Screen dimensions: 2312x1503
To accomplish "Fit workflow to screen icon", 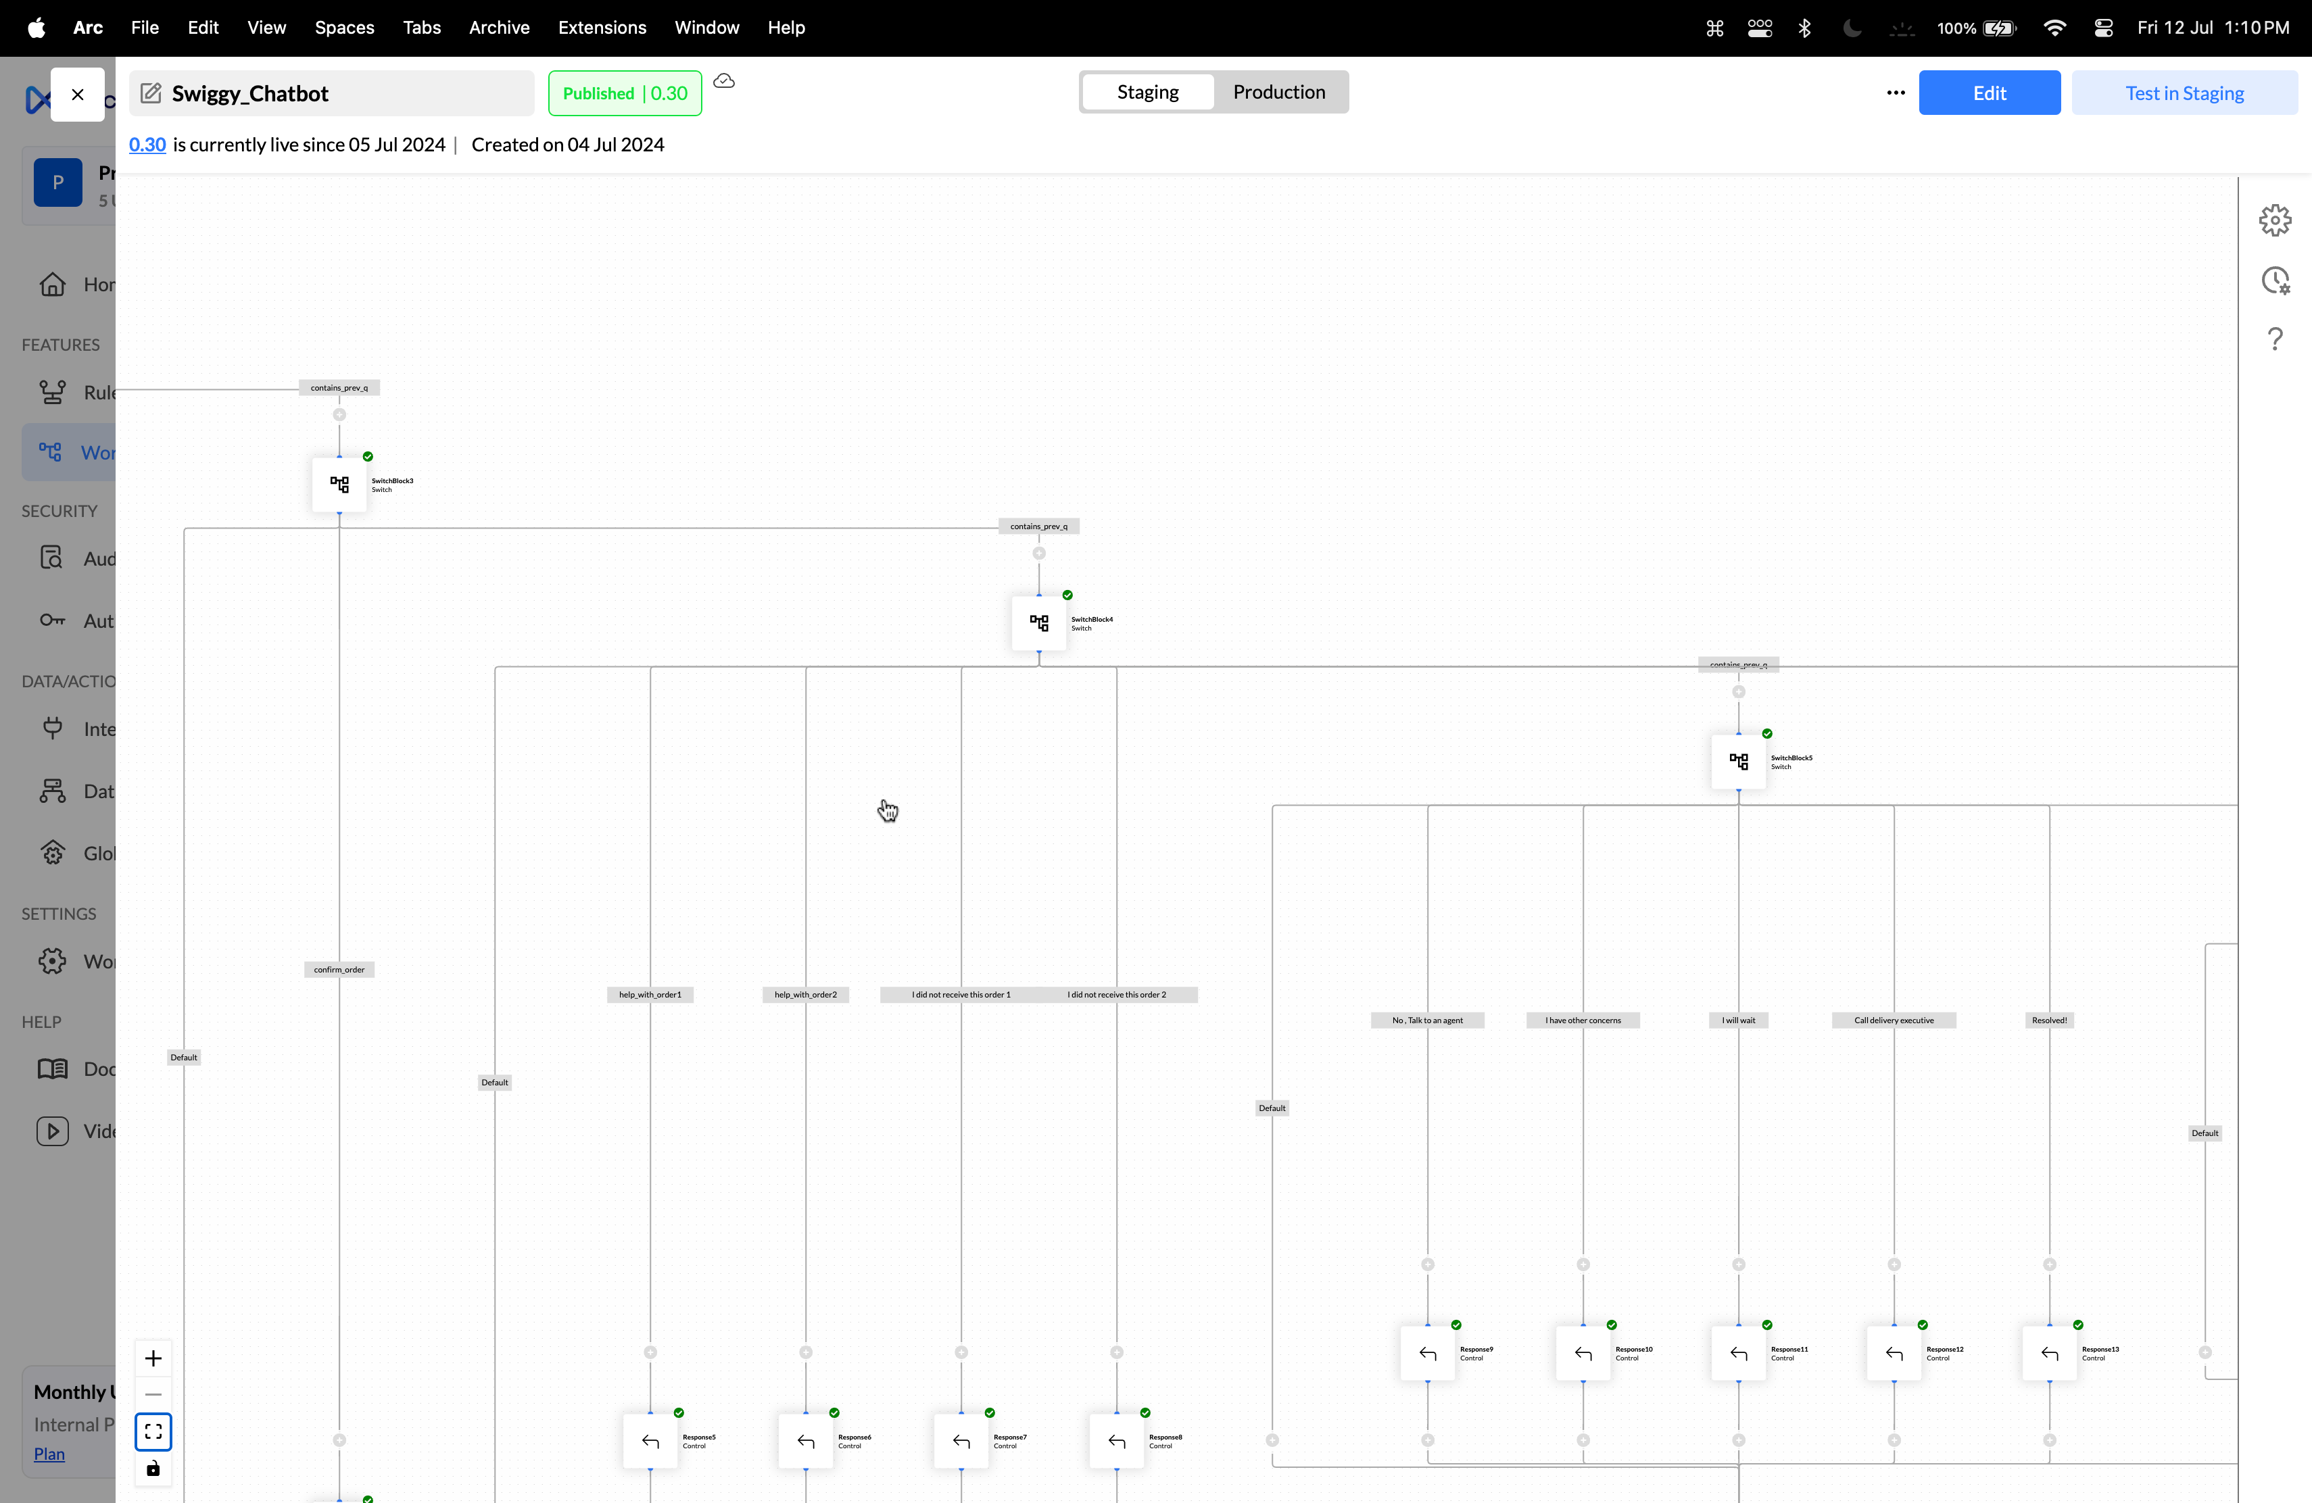I will 153,1431.
